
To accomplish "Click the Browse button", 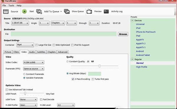I will click(123, 34).
